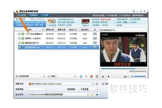The image size is (162, 108).
Task: Sort the list by 名称 column header
Action: click(x=29, y=30)
